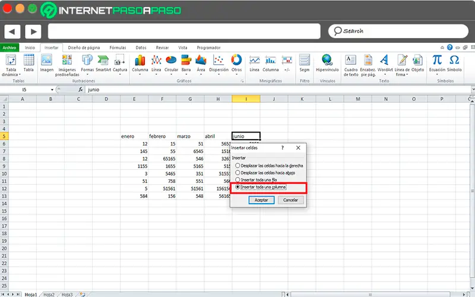Switch to the Fórmulas ribbon tab
475x297 pixels.
[x=117, y=48]
